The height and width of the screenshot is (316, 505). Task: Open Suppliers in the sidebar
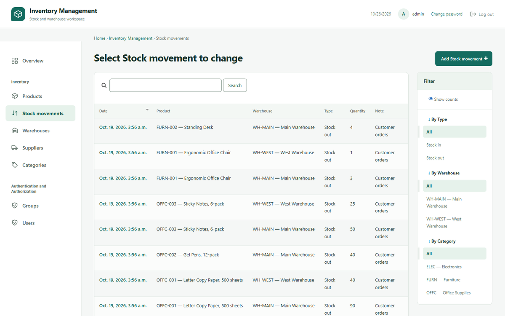[x=40, y=148]
